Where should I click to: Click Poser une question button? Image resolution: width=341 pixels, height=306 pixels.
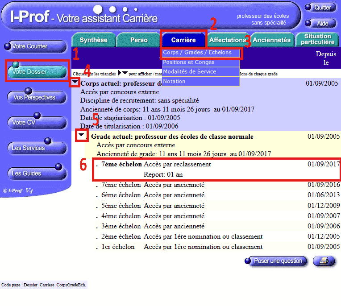click(x=276, y=261)
